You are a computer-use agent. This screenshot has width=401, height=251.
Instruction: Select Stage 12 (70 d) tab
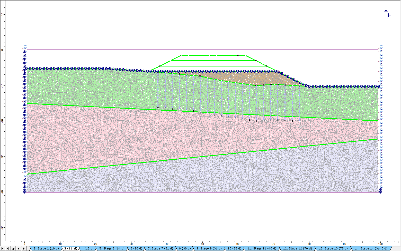(x=297, y=248)
